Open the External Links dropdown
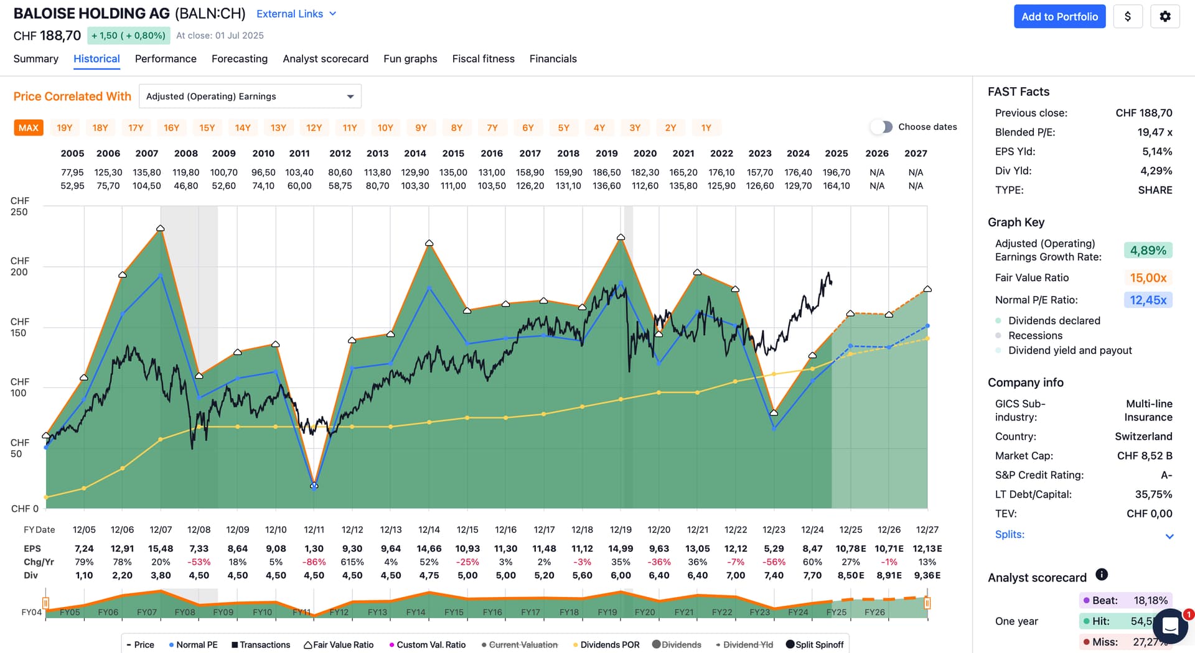The width and height of the screenshot is (1195, 653). (296, 14)
